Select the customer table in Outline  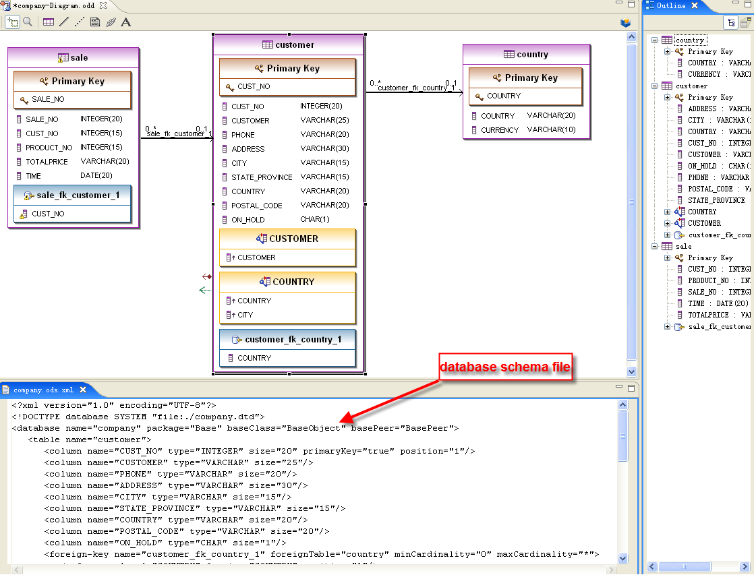691,86
